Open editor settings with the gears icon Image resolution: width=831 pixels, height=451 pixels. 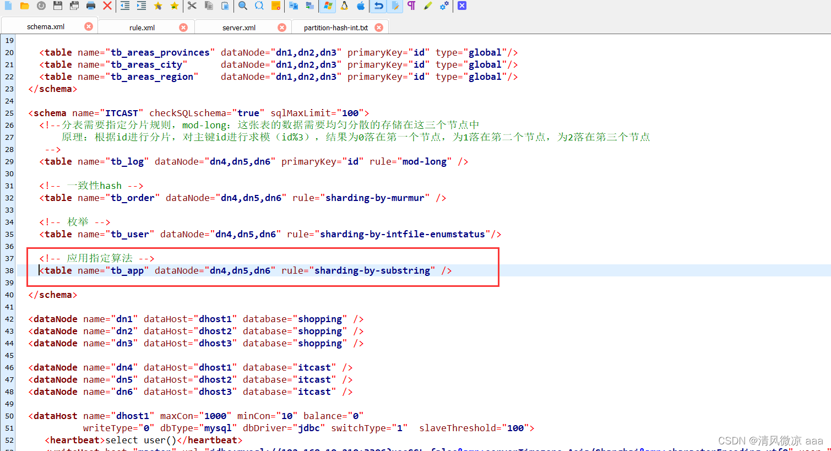(x=444, y=6)
